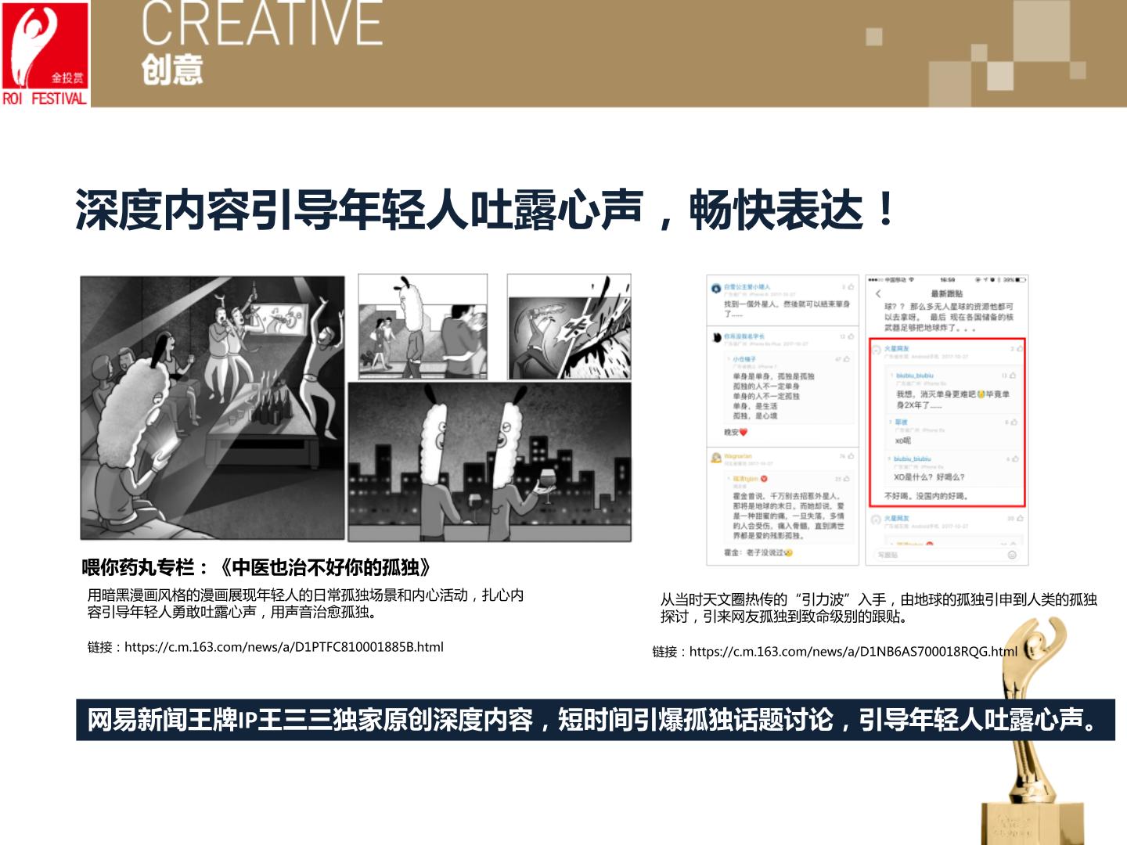Tap black avatar above 小仓幢子 reply

point(716,337)
